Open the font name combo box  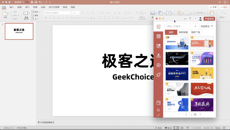[58, 13]
